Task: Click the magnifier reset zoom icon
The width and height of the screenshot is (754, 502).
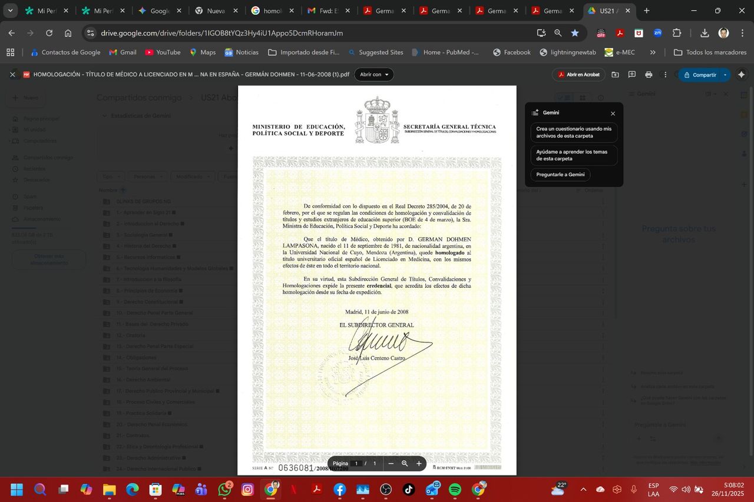Action: click(405, 464)
